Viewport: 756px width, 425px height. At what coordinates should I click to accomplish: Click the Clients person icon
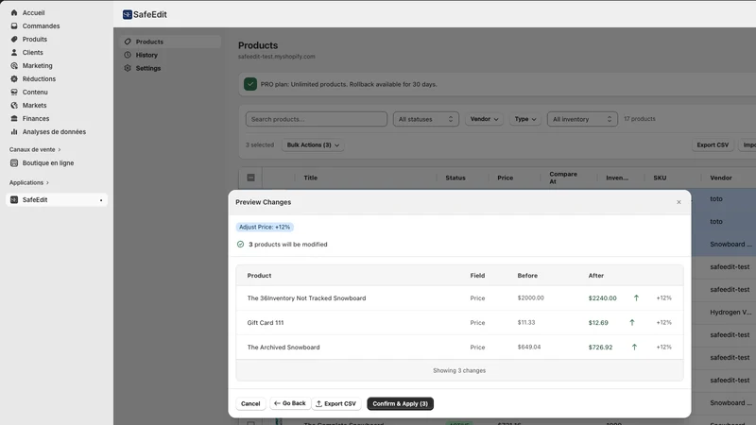click(x=14, y=53)
